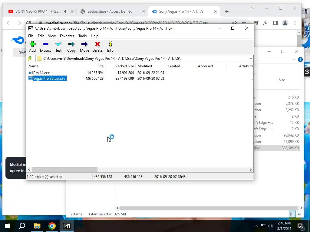
Task: Go up one folder level in 7-Zip
Action: point(30,58)
